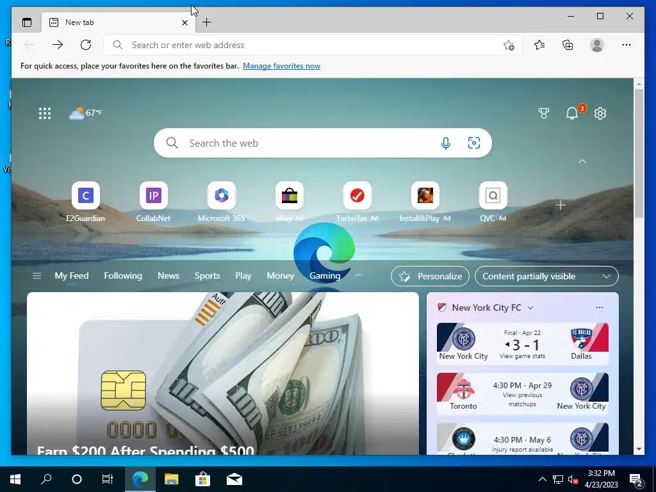The width and height of the screenshot is (656, 492).
Task: Open sports card more options ellipsis
Action: click(600, 307)
